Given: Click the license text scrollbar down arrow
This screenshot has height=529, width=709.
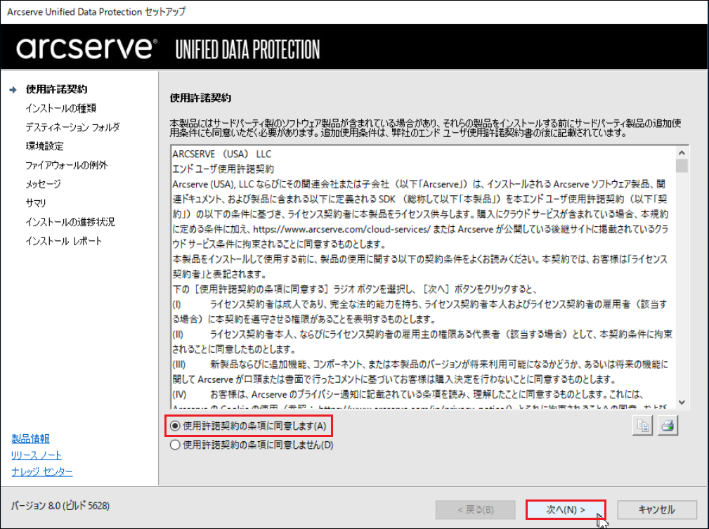Looking at the screenshot, I should pos(682,403).
